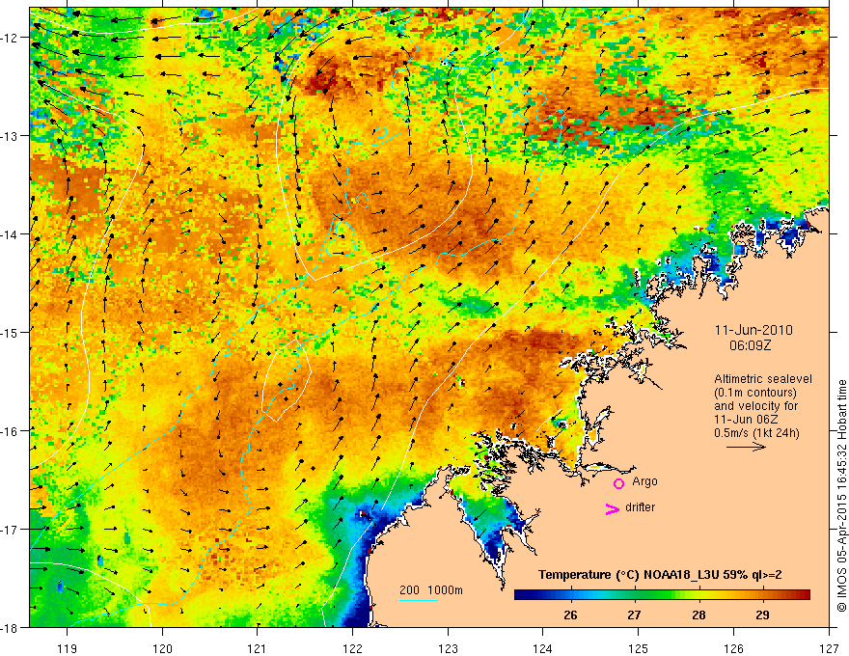The image size is (849, 656).
Task: Click the 'Altimetric sealevel' legend line
Action: (763, 379)
